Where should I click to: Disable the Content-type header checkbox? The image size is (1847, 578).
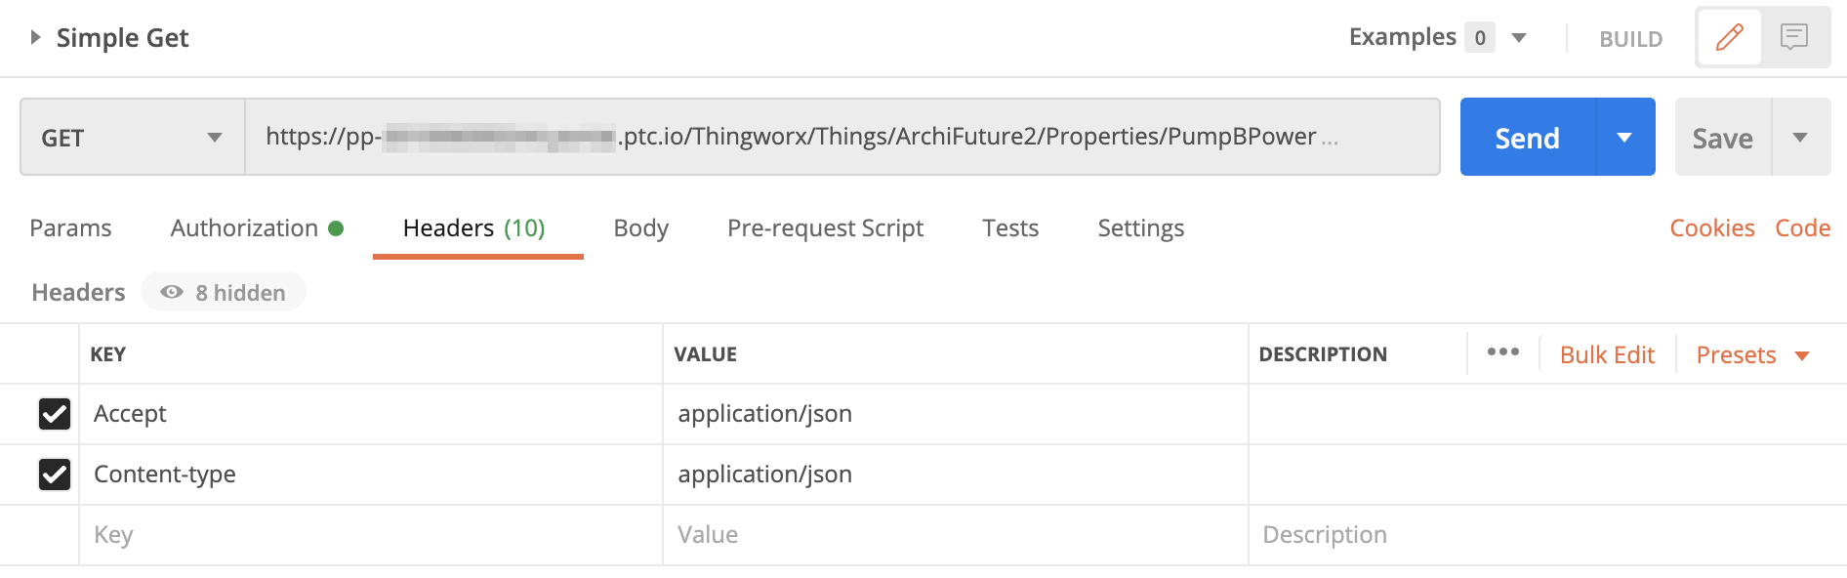[55, 475]
